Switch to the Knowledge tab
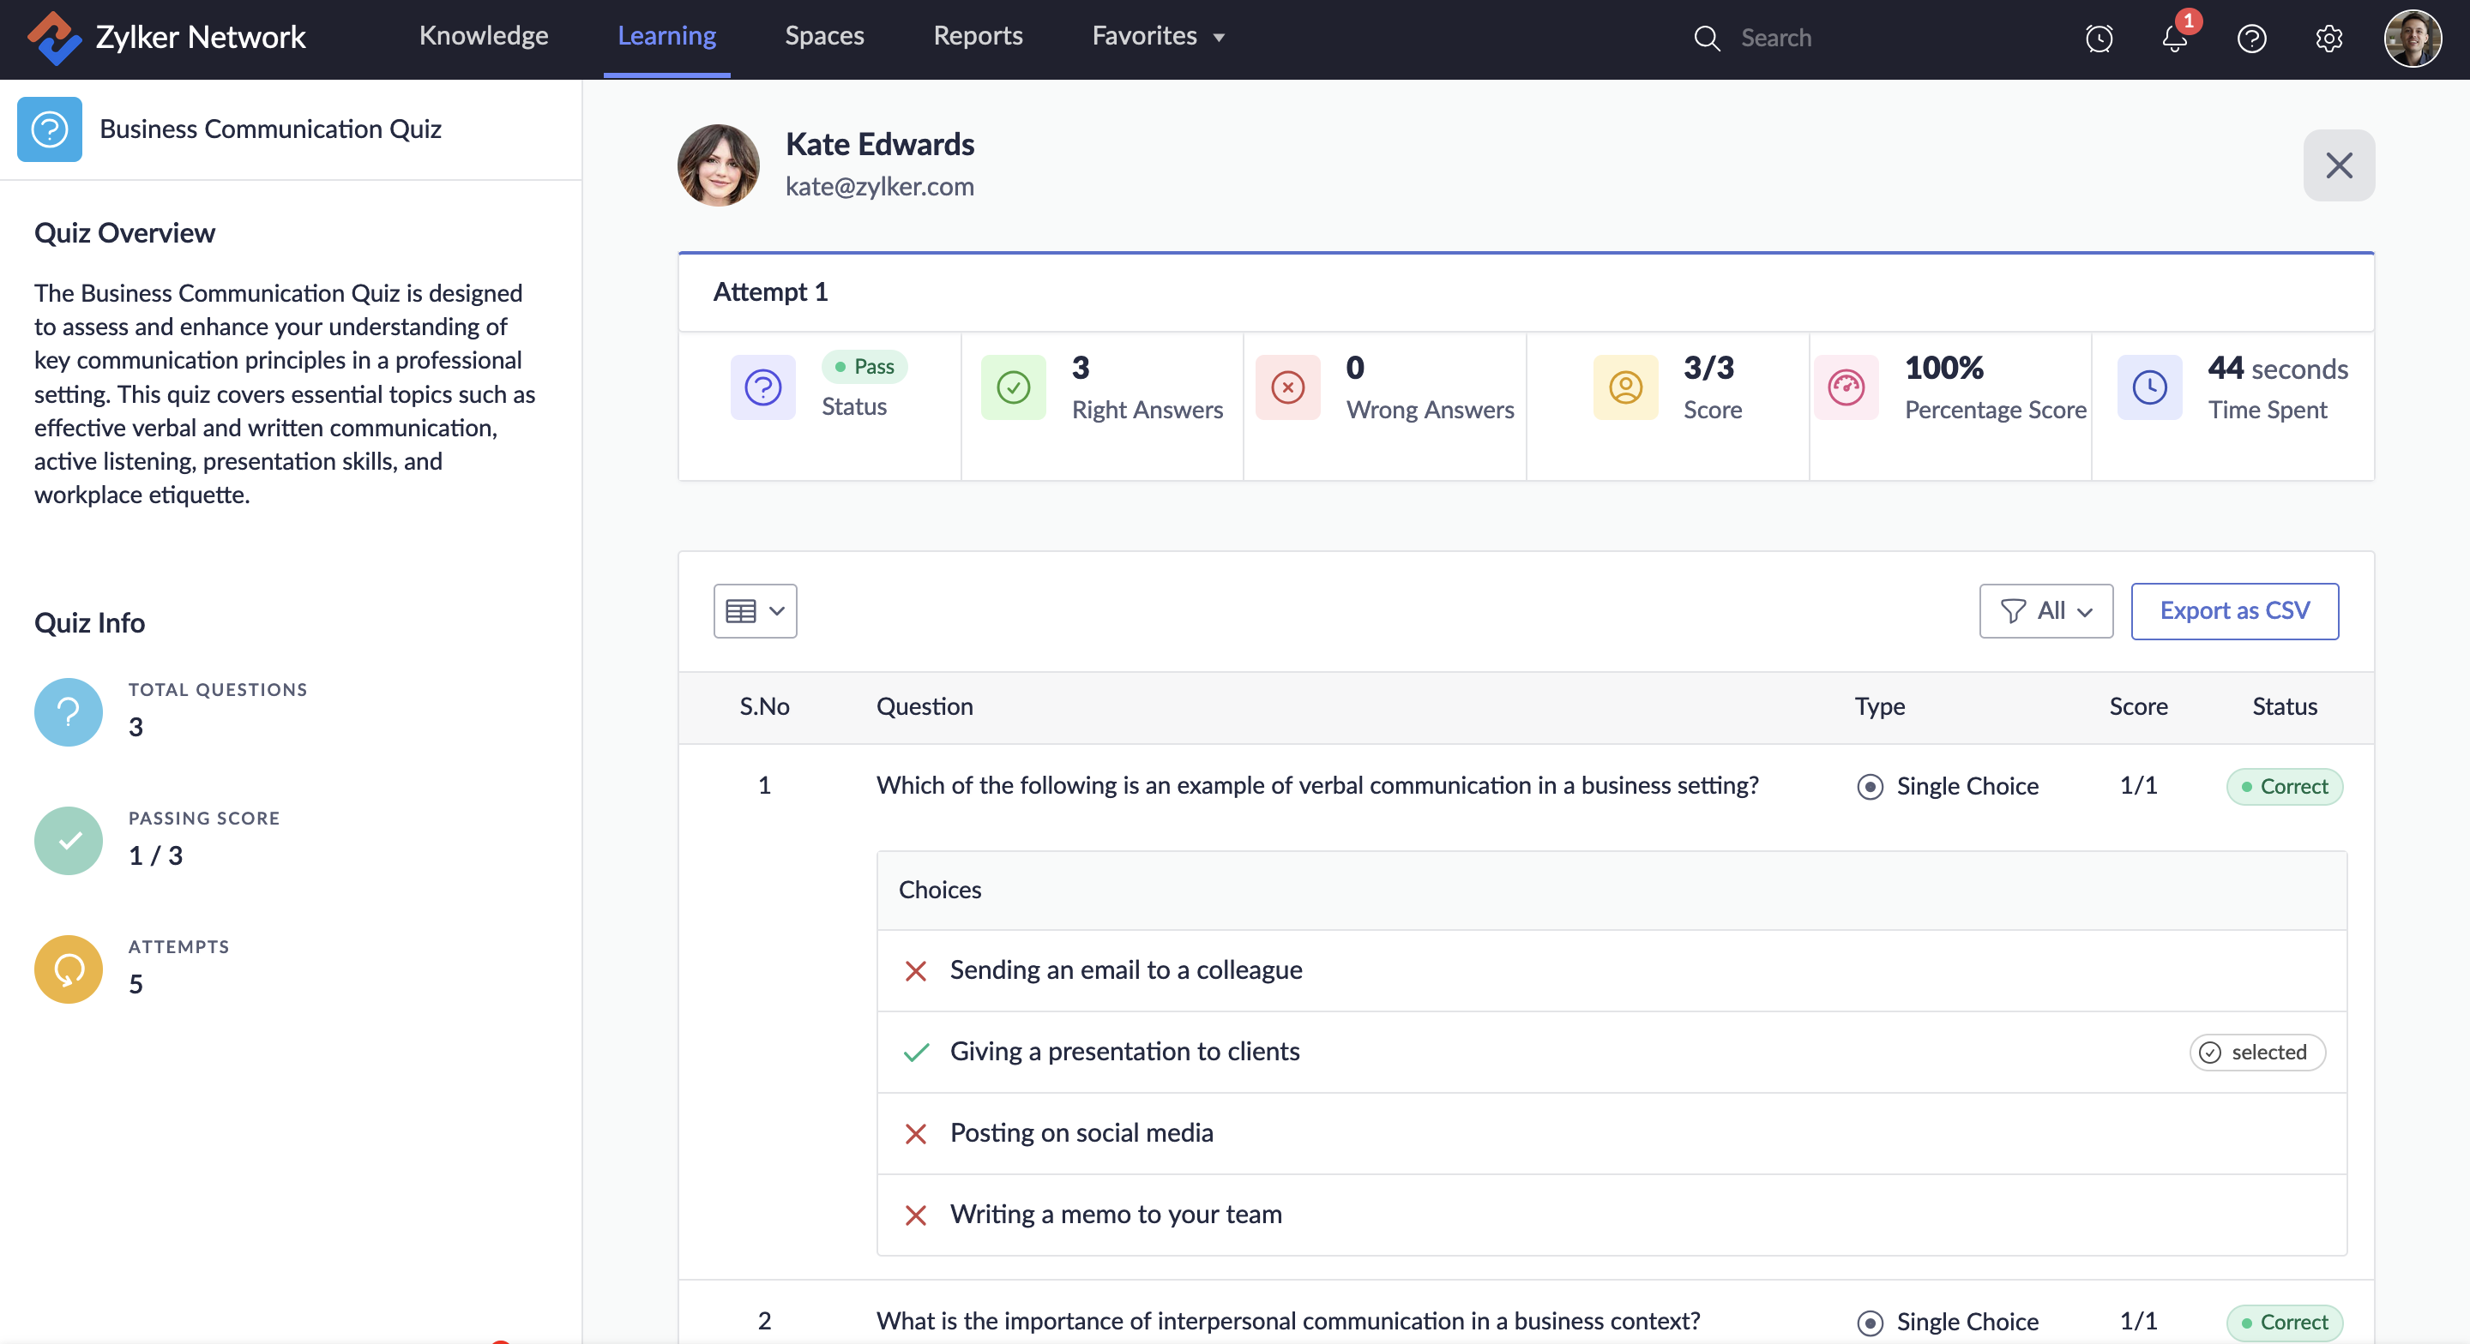 click(483, 36)
